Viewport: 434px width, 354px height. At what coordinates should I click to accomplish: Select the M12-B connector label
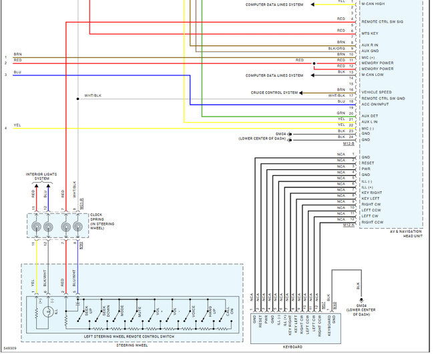[x=349, y=144]
